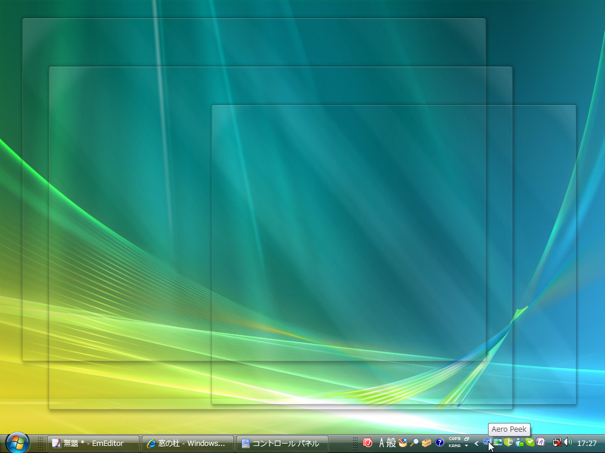The width and height of the screenshot is (605, 453).
Task: Open the コントロール パネル taskbar button
Action: 282,444
